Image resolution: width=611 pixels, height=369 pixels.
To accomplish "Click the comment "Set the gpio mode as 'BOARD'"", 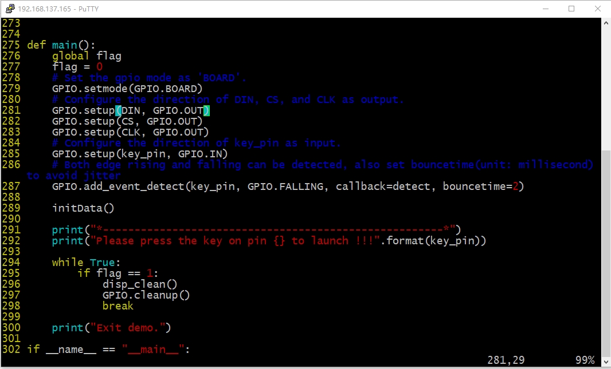I will 149,78.
